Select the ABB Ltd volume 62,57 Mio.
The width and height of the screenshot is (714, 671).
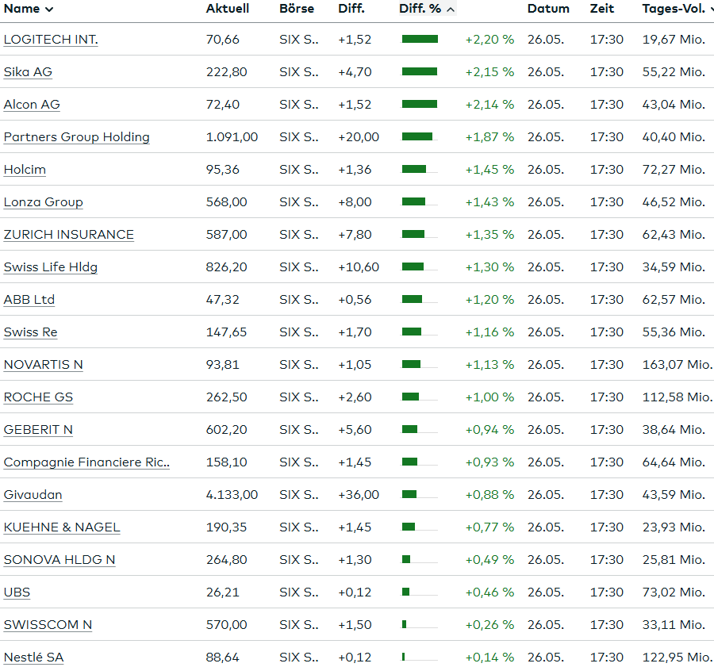point(674,300)
